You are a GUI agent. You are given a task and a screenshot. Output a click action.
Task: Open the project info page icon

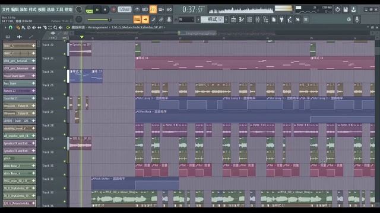[274, 20]
